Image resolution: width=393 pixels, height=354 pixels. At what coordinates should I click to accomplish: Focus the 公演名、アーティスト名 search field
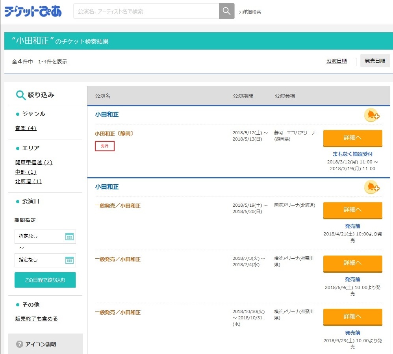[146, 11]
